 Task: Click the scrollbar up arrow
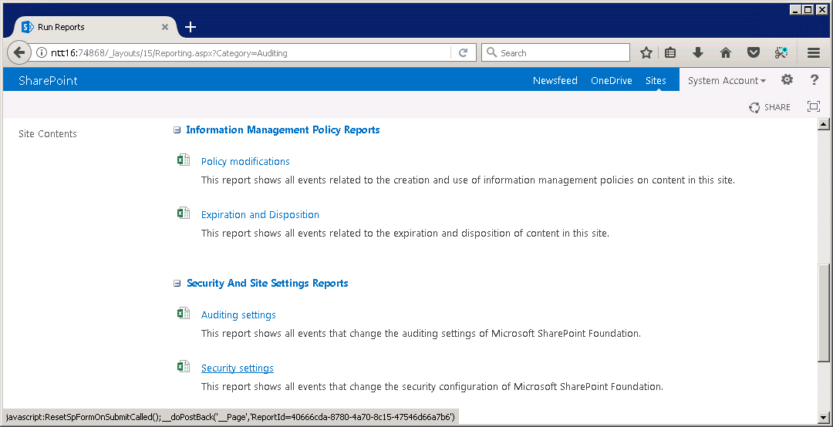tap(824, 124)
